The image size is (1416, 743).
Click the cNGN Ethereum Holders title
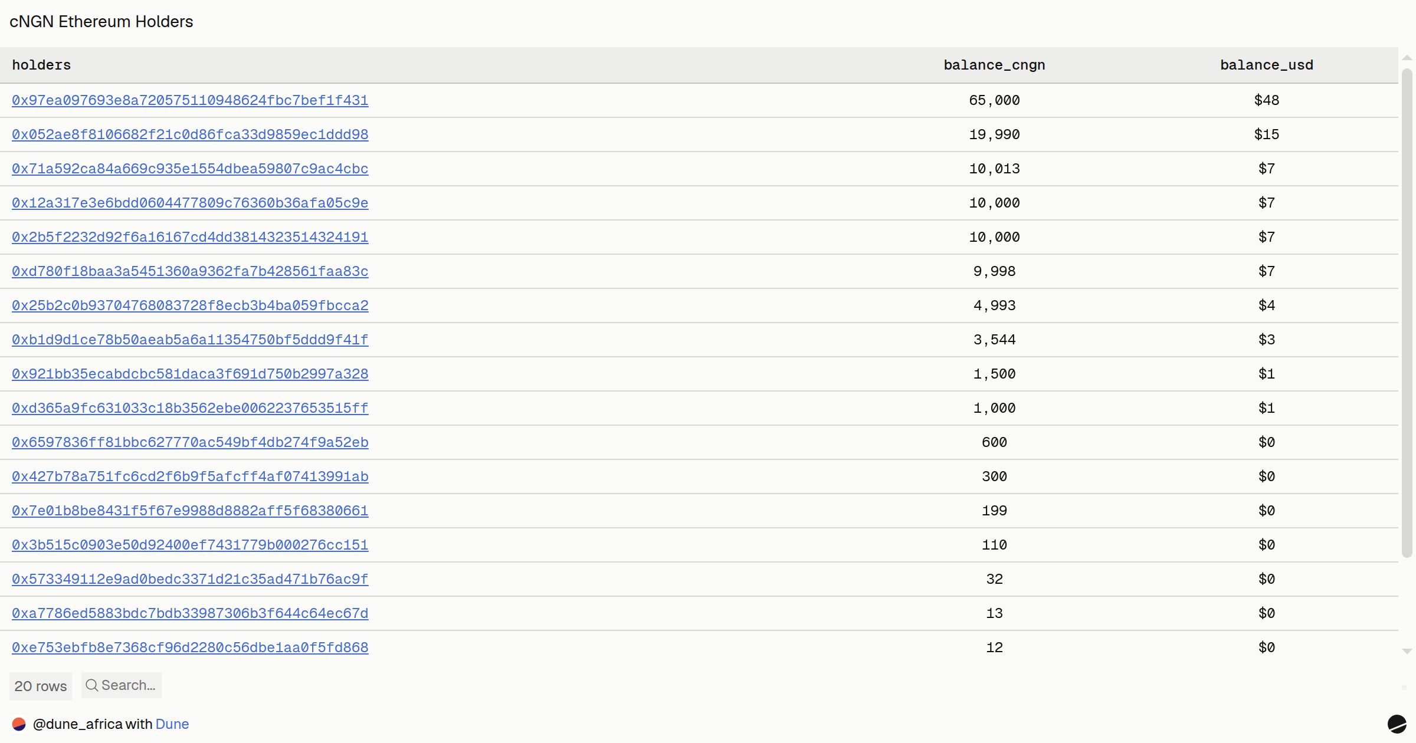tap(101, 22)
